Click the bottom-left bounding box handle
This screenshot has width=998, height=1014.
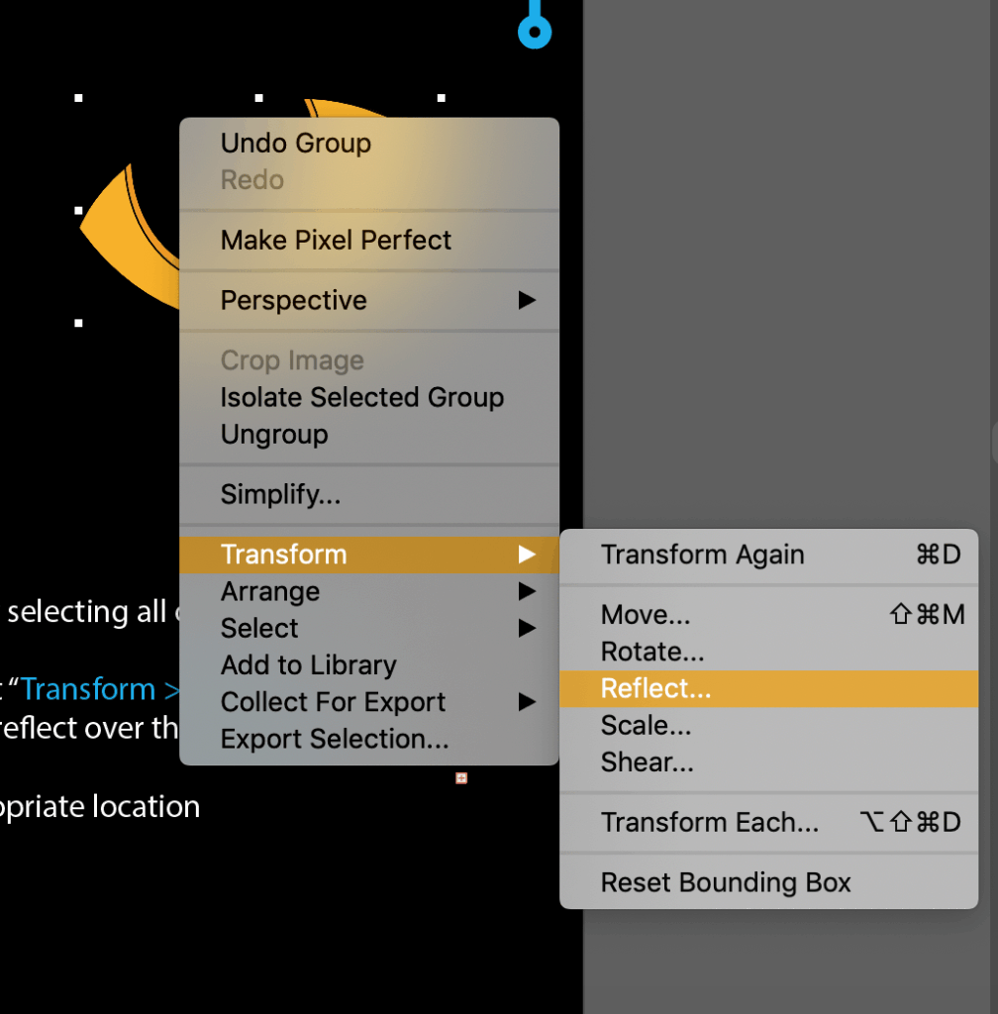(x=78, y=323)
